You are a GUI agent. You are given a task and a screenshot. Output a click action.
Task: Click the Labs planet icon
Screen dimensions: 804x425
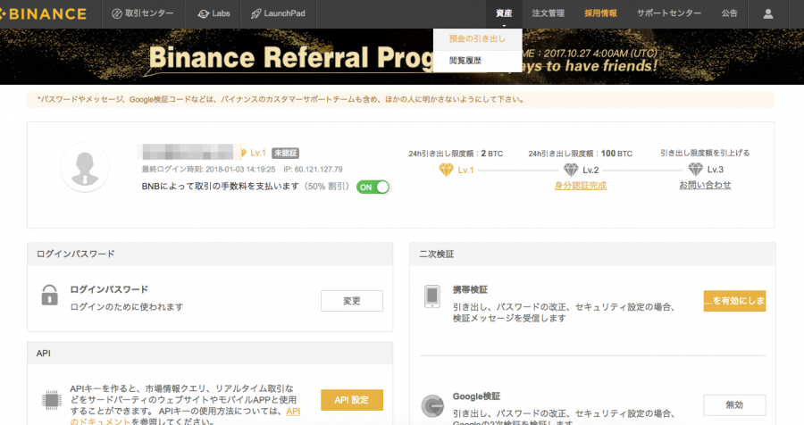203,14
